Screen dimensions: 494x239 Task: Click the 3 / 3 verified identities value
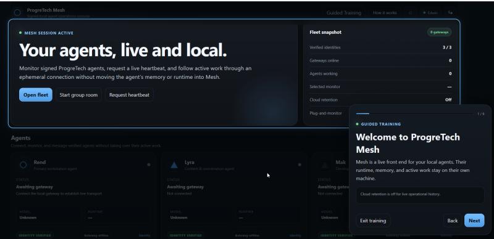447,47
